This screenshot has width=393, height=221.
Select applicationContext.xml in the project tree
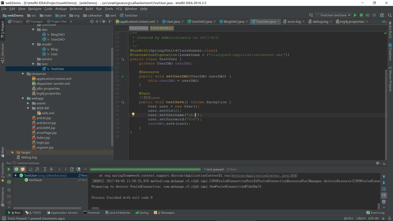[54, 79]
